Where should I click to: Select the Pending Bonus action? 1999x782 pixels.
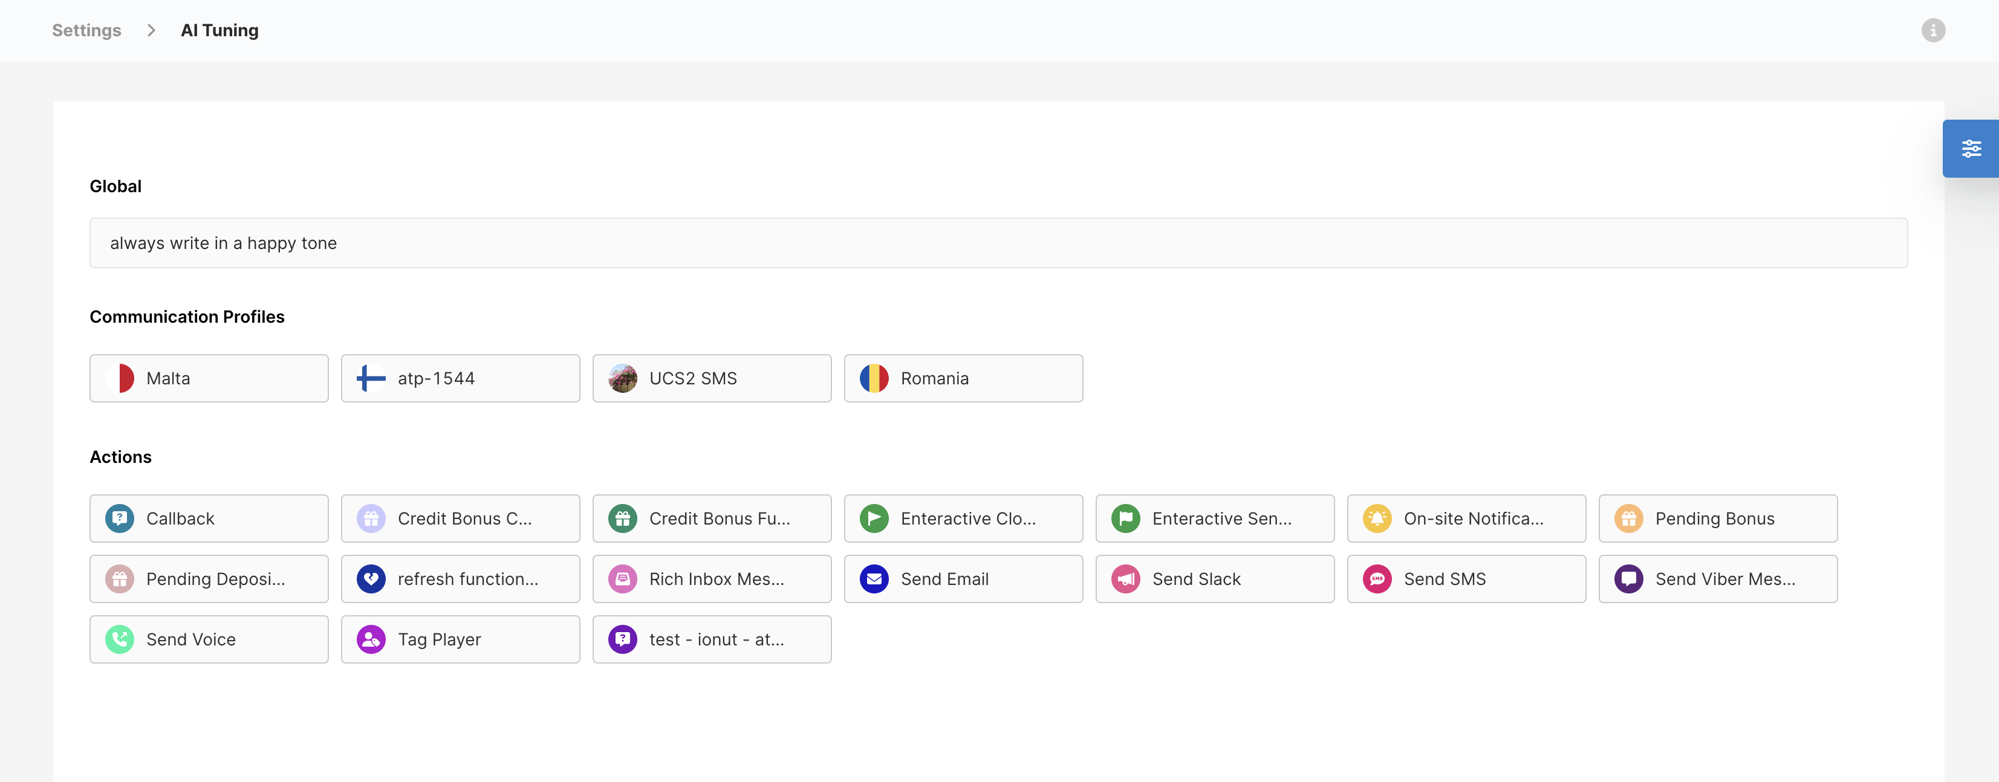click(1717, 519)
